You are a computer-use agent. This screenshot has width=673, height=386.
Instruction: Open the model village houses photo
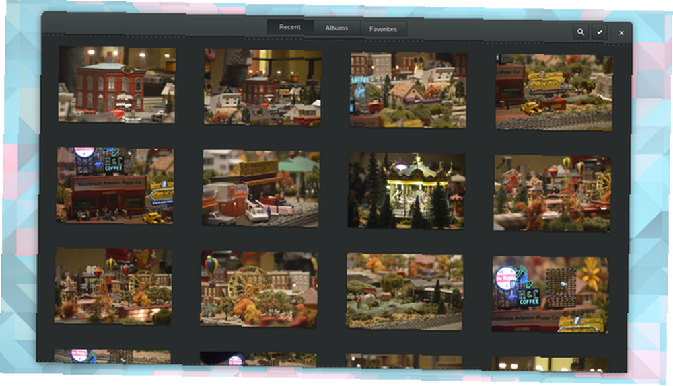(x=409, y=90)
